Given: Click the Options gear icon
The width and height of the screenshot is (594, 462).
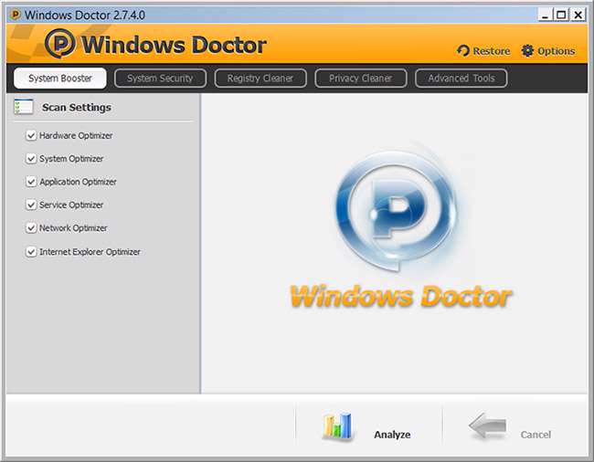Looking at the screenshot, I should tap(527, 51).
